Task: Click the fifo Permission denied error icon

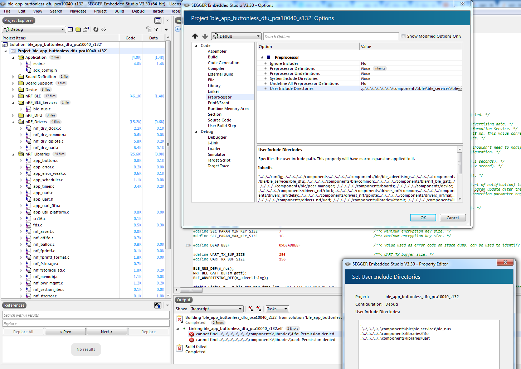Action: [191, 334]
